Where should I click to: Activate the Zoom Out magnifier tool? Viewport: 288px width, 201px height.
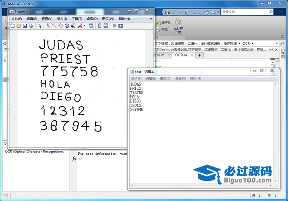coord(54,26)
